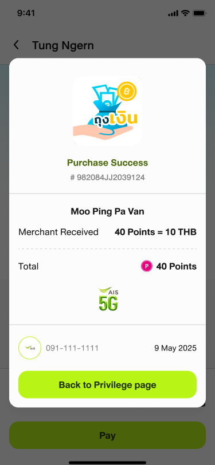Tap the battery indicator in status bar

[199, 13]
